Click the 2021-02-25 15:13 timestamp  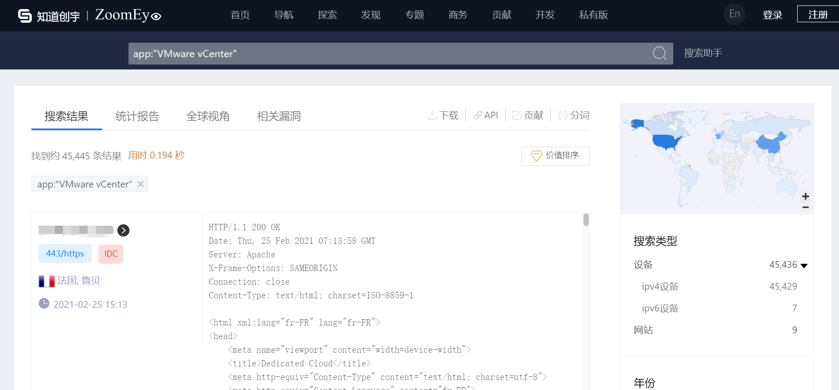pyautogui.click(x=90, y=304)
